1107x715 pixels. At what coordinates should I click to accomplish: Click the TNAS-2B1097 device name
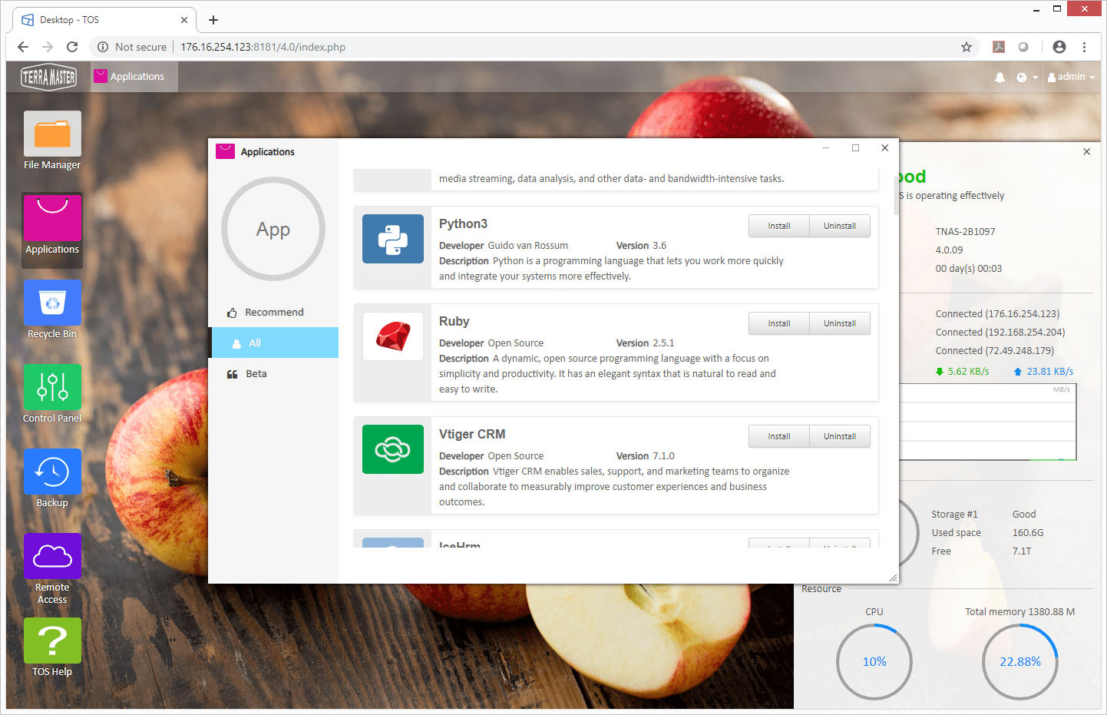click(x=965, y=231)
